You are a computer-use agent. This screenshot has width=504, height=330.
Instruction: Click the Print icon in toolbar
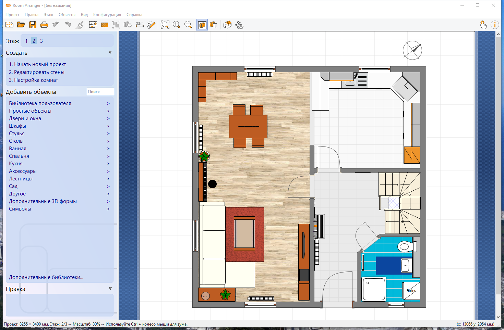44,25
